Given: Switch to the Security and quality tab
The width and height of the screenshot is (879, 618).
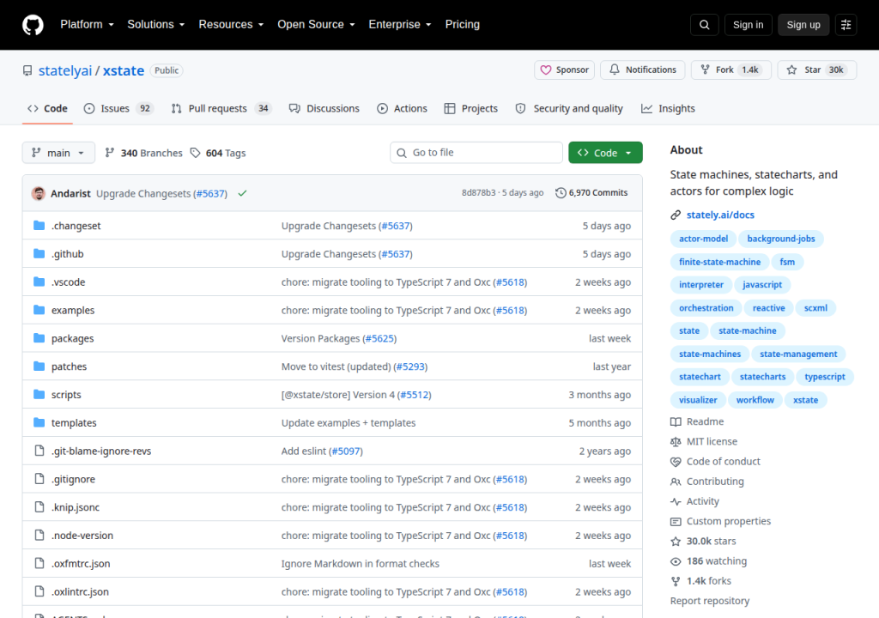Looking at the screenshot, I should (569, 108).
